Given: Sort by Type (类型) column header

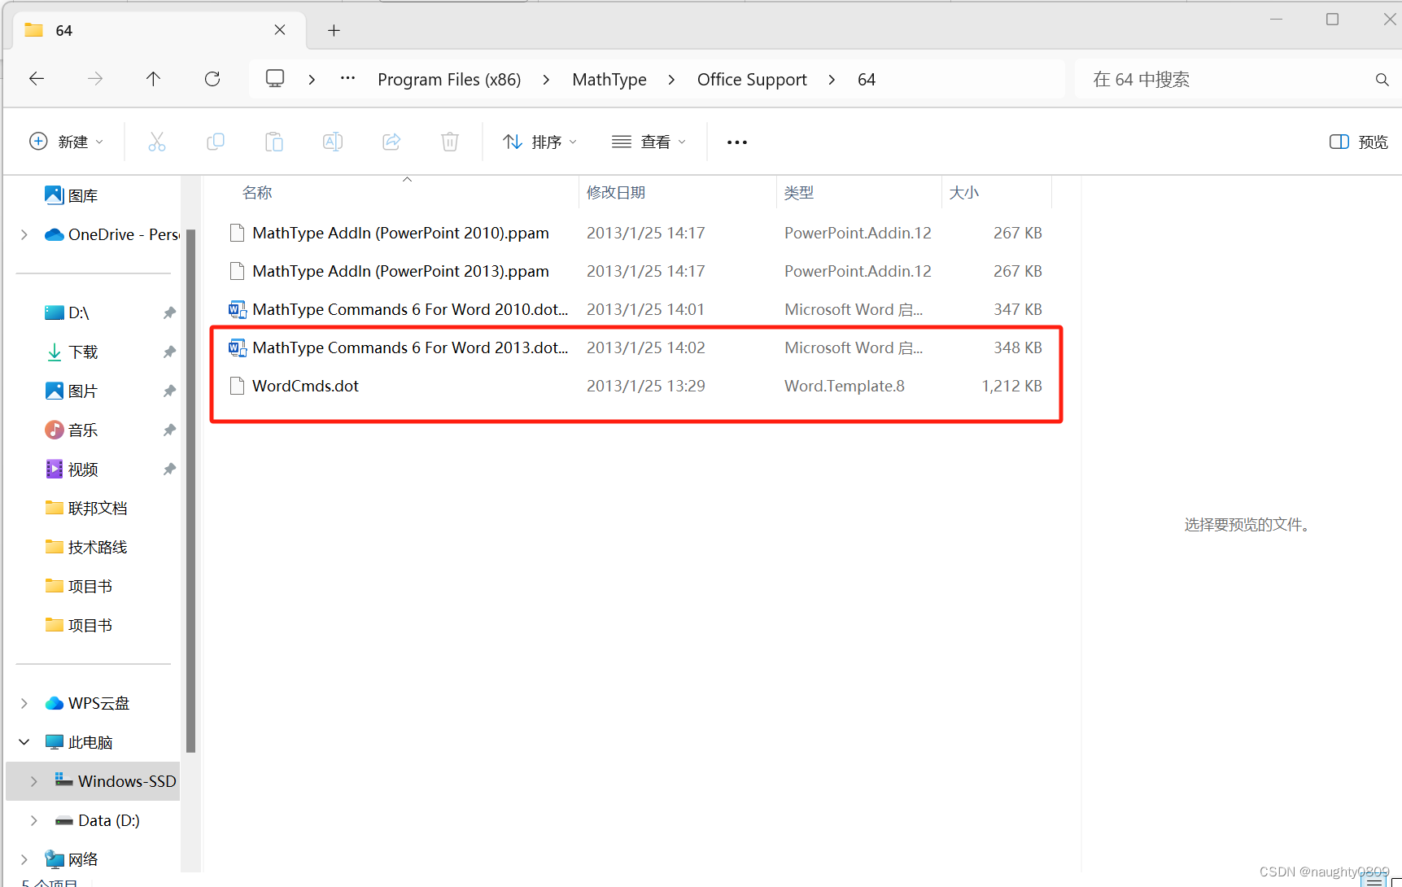Looking at the screenshot, I should coord(799,193).
